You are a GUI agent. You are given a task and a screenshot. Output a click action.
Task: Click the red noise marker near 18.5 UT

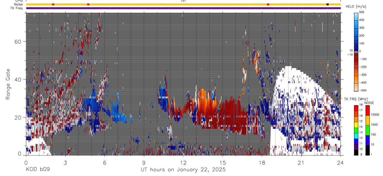268,4
